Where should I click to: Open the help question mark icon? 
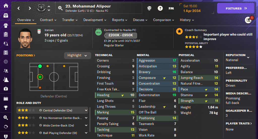tap(160, 8)
